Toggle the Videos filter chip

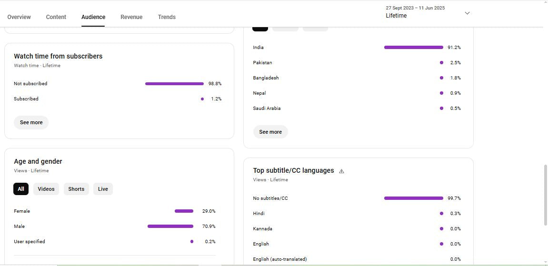point(46,189)
